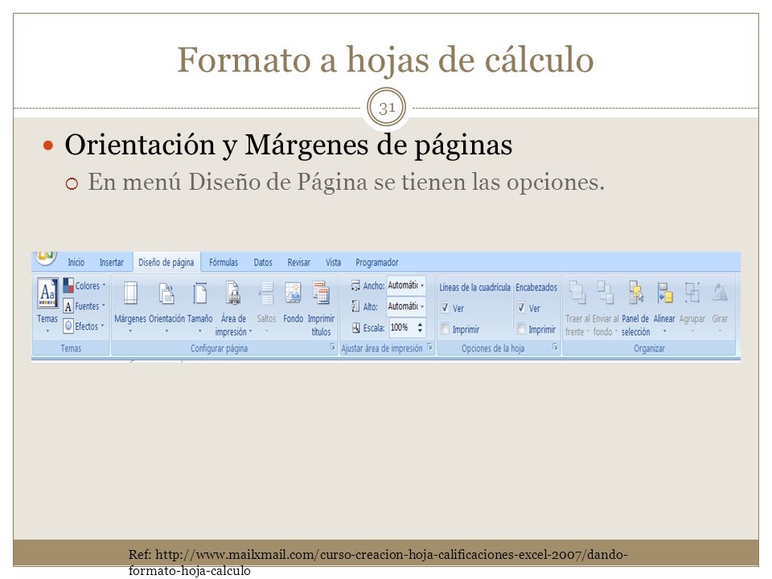Image resolution: width=772 pixels, height=579 pixels.
Task: Click the slide number 31 circle
Action: click(387, 107)
